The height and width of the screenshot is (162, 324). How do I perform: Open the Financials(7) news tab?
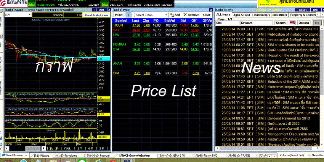click(x=261, y=15)
